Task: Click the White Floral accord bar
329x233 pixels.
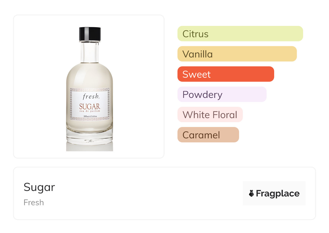Action: click(x=210, y=115)
